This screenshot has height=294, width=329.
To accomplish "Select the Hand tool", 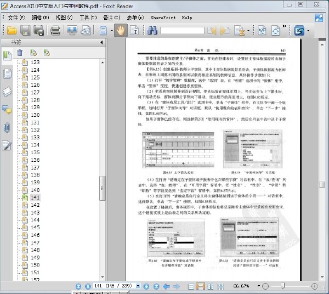I will click(x=121, y=31).
